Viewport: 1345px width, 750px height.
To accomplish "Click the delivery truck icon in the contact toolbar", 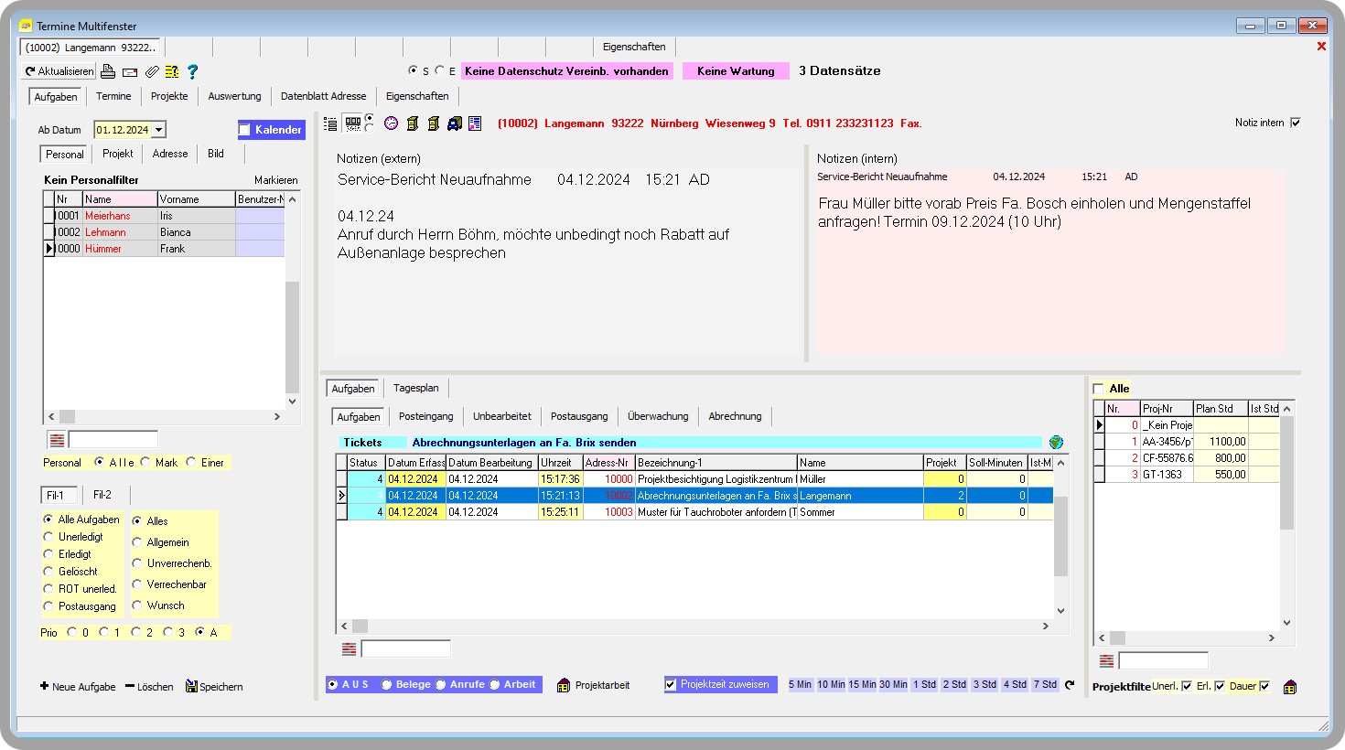I will click(454, 123).
